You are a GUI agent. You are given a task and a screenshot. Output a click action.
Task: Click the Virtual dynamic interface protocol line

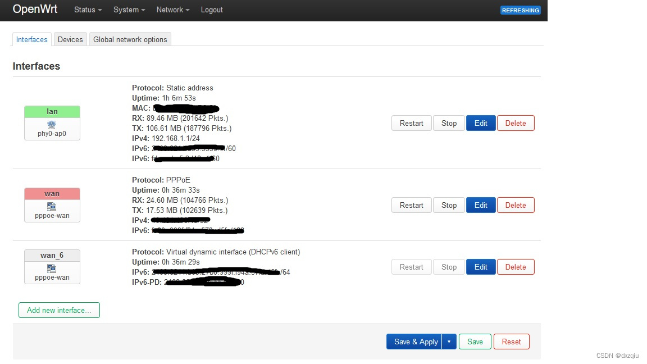coord(216,252)
